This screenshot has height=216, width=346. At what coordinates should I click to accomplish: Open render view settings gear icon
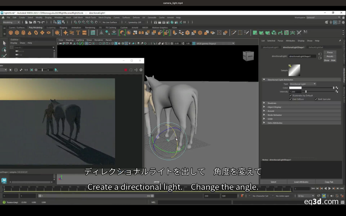coord(141,70)
